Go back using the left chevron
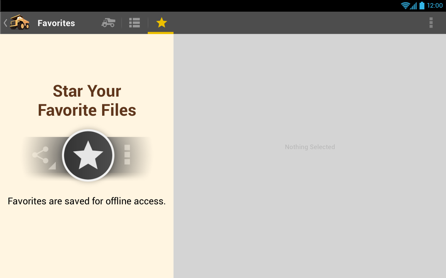 pyautogui.click(x=5, y=23)
